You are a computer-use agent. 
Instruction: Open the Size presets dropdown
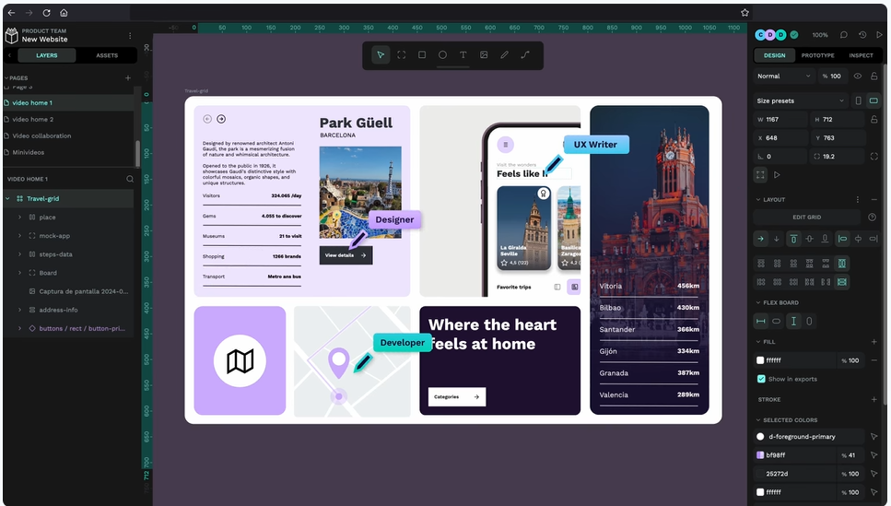pyautogui.click(x=801, y=100)
